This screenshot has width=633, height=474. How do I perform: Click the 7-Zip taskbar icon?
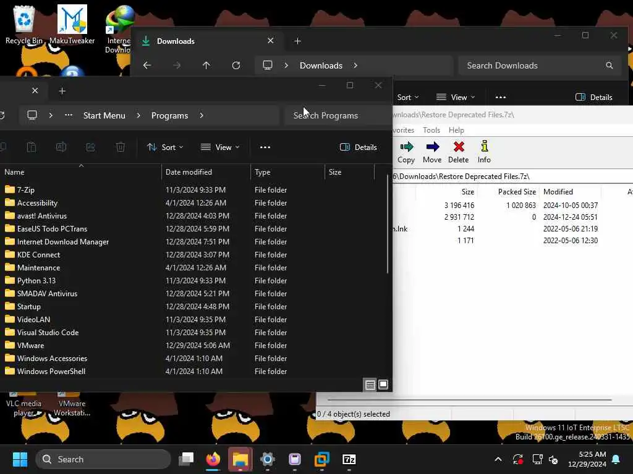coord(349,459)
